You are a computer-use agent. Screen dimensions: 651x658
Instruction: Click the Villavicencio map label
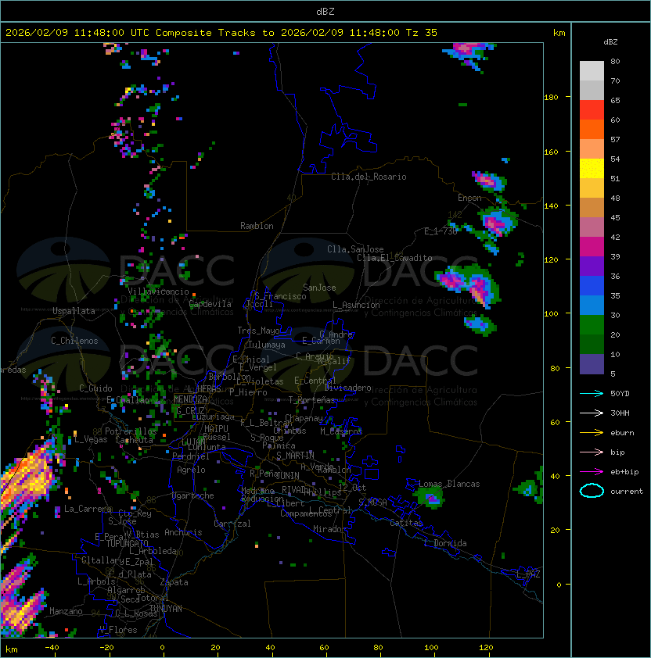(158, 291)
